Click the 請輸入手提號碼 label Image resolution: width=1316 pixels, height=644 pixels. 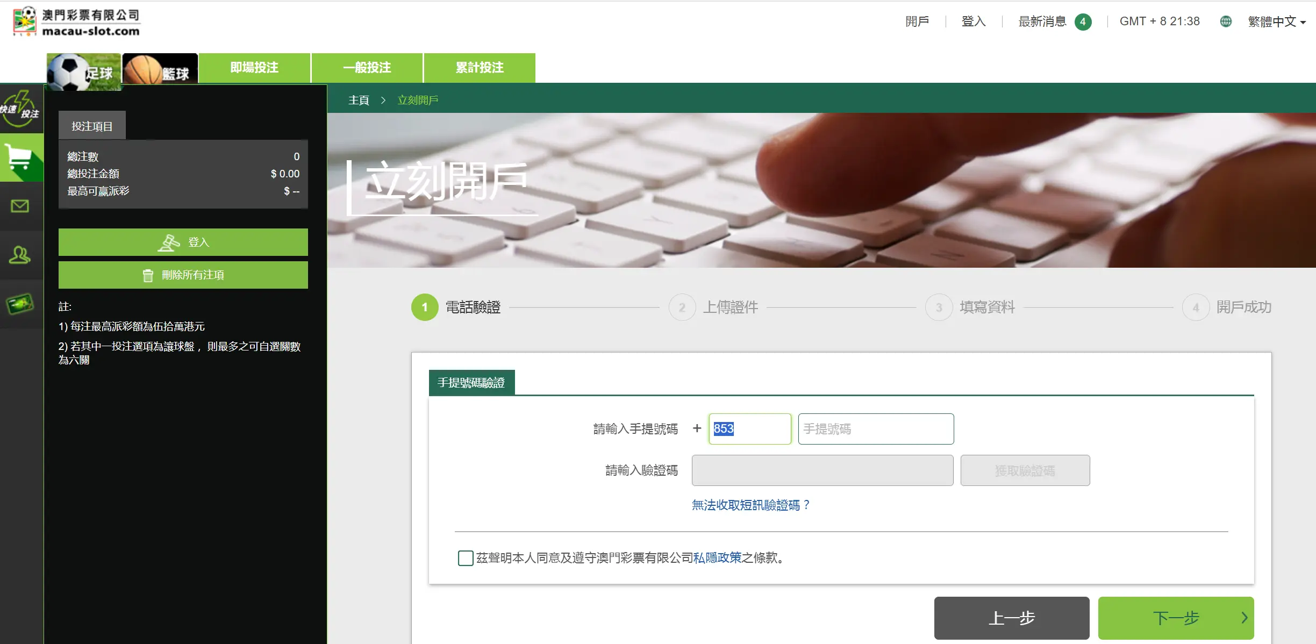pos(635,429)
